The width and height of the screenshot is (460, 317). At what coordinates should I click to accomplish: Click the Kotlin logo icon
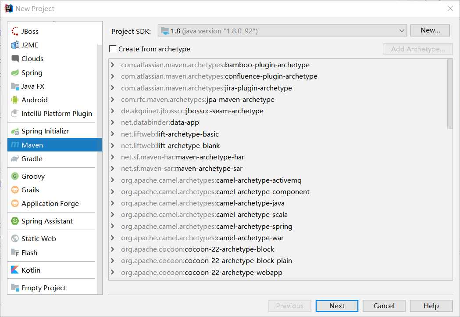(14, 270)
